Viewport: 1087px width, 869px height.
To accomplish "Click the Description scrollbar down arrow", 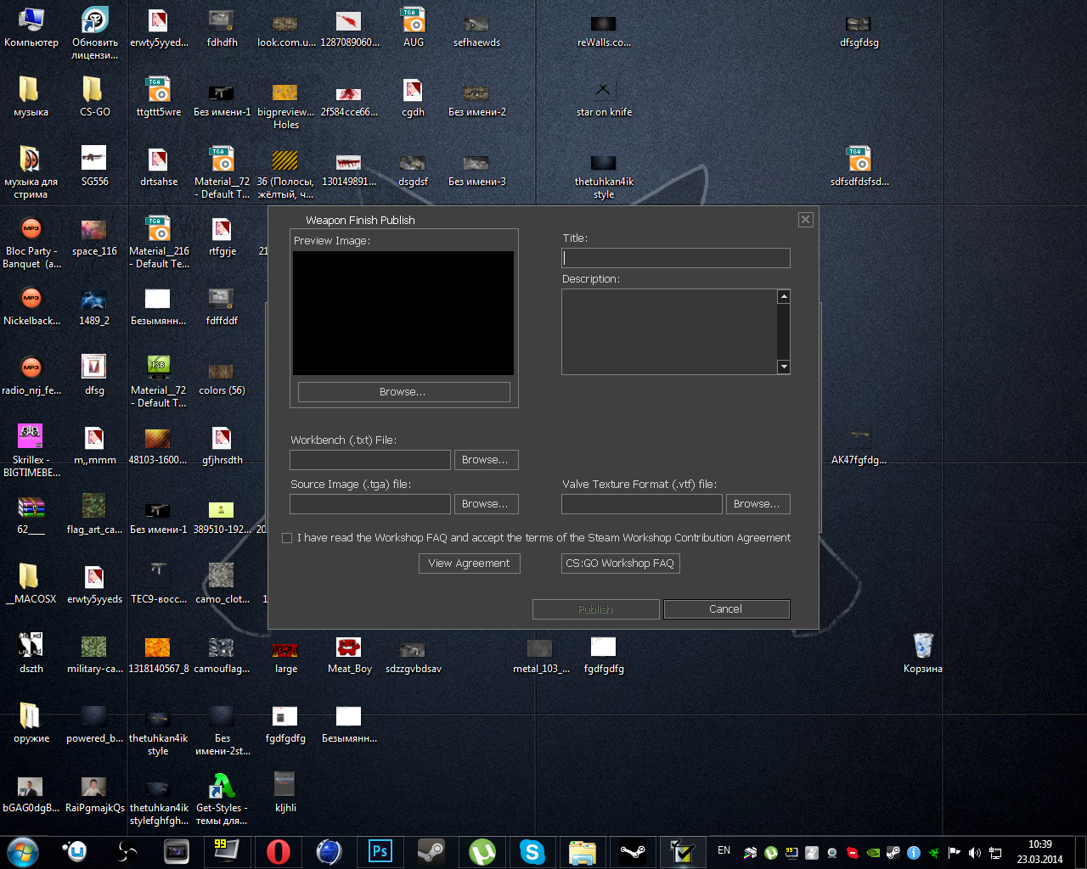I will [784, 367].
